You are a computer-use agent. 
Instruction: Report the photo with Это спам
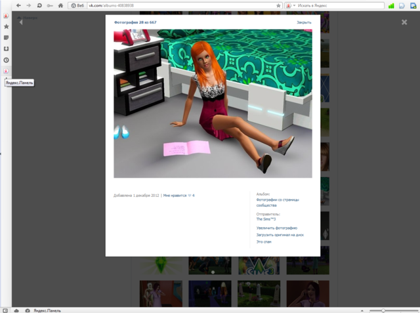click(x=264, y=241)
